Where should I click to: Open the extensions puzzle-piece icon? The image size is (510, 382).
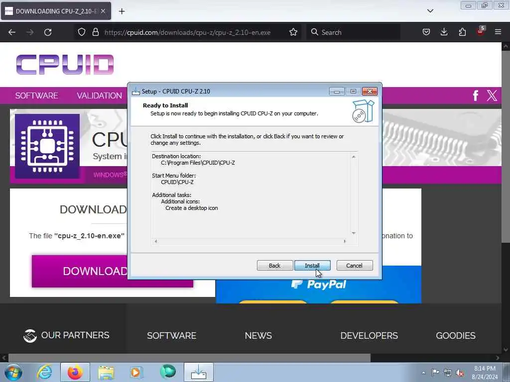point(462,32)
